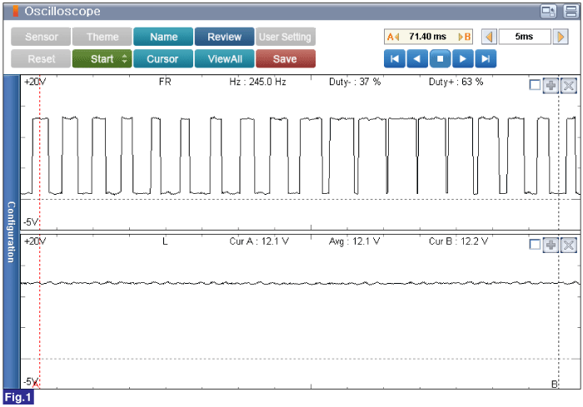Click the Sensor button

point(41,37)
